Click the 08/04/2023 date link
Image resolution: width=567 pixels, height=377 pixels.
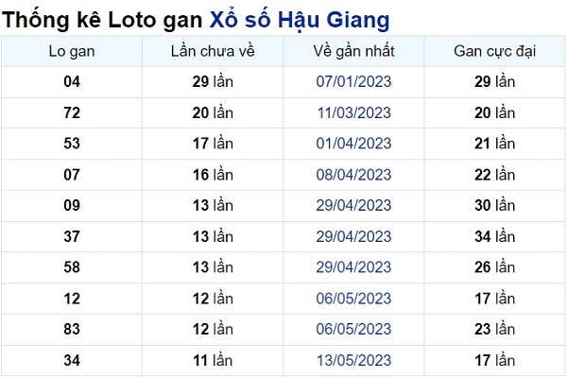pos(353,175)
